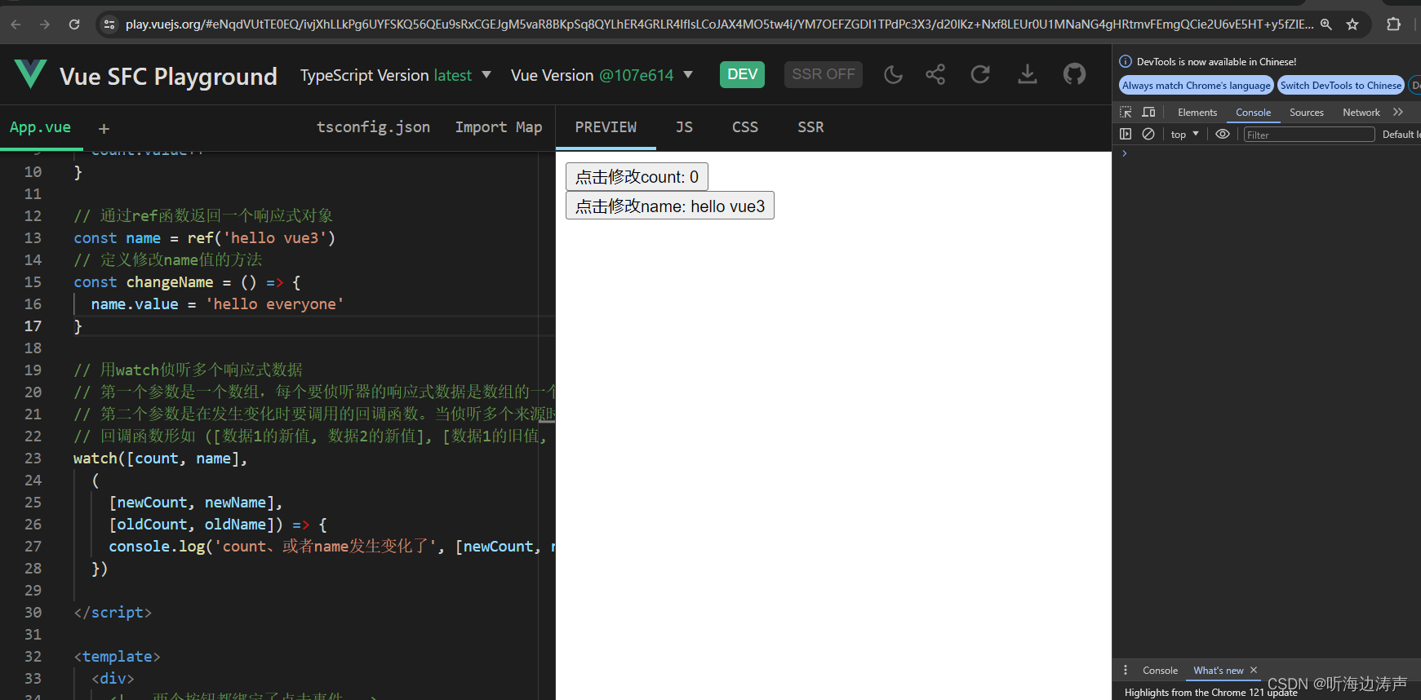Screen dimensions: 1421x700
Task: Open DevTools Console tab
Action: click(x=1253, y=113)
